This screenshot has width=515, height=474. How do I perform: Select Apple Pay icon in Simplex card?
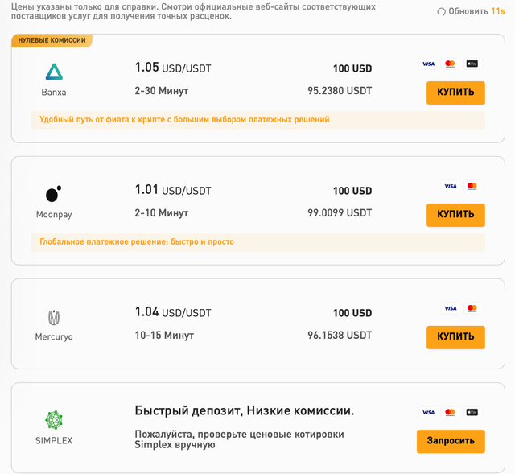[472, 412]
